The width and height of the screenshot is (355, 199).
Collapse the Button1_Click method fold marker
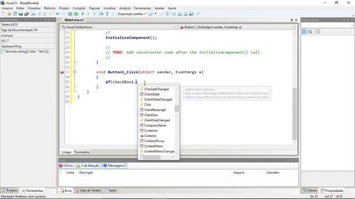[74, 72]
